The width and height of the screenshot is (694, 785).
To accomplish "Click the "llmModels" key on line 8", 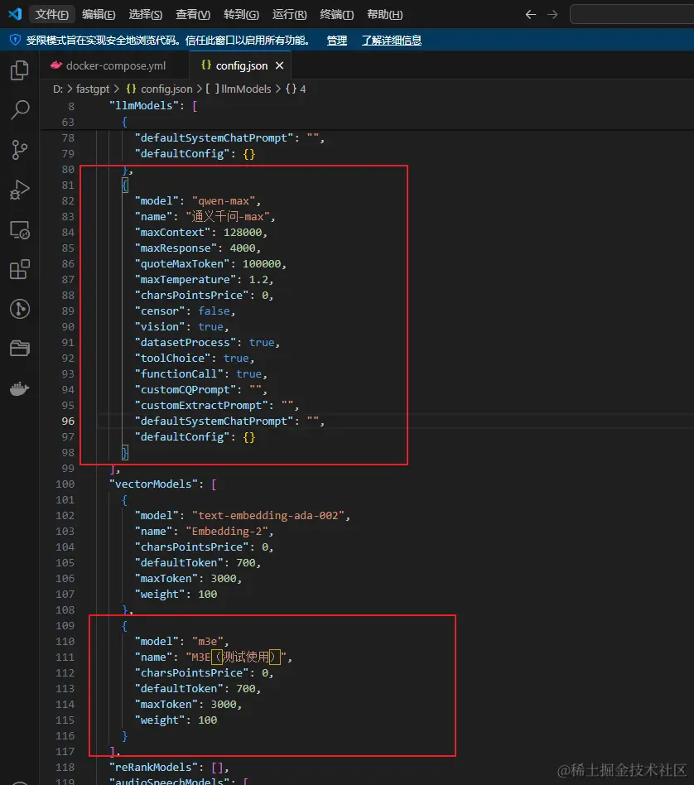I will point(144,106).
